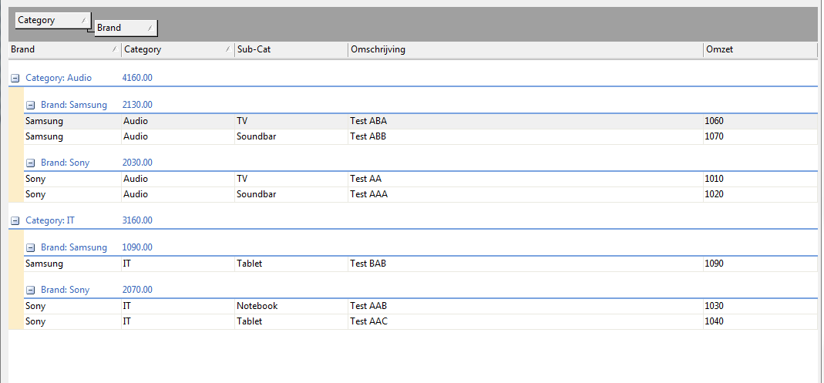This screenshot has width=824, height=383.
Task: Click the Notebook sub-category cell
Action: [257, 306]
